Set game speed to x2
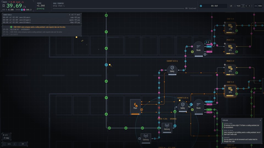This screenshot has height=148, width=264. tap(246, 6)
